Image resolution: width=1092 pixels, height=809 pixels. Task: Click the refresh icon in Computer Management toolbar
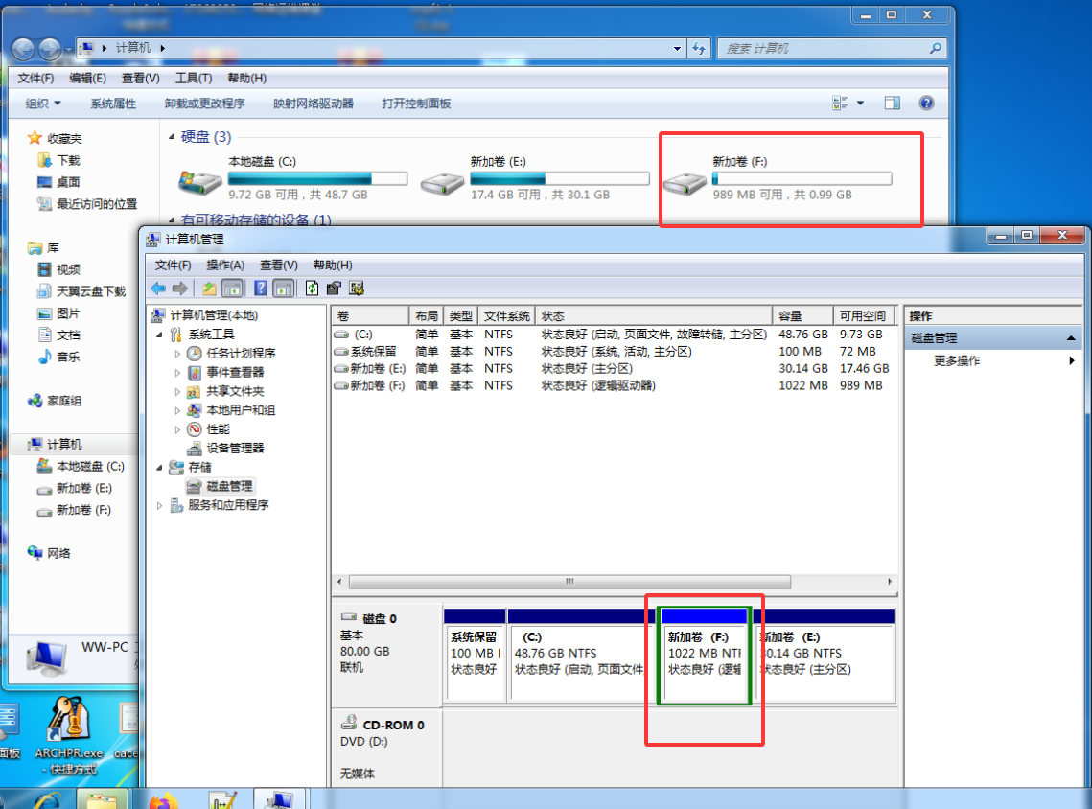(312, 288)
